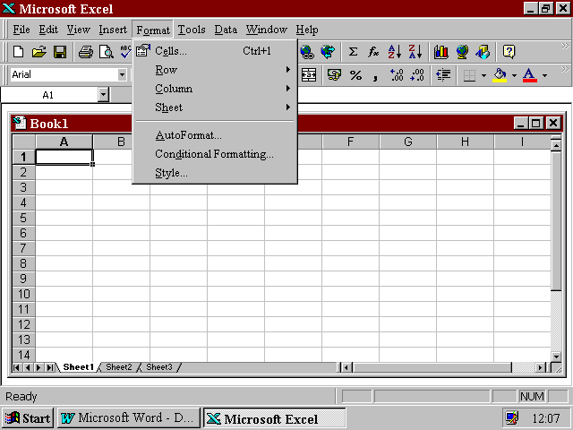
Task: Apply Comma Style format
Action: point(375,76)
